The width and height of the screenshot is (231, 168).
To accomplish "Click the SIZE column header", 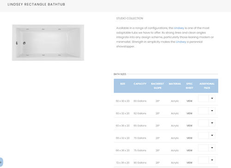I will [x=122, y=84].
